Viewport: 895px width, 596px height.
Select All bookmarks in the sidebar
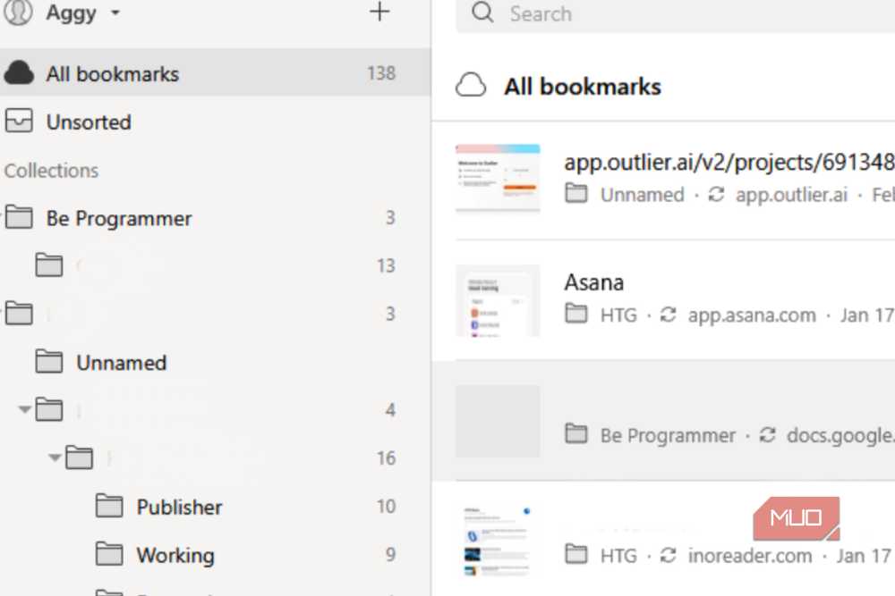click(215, 73)
